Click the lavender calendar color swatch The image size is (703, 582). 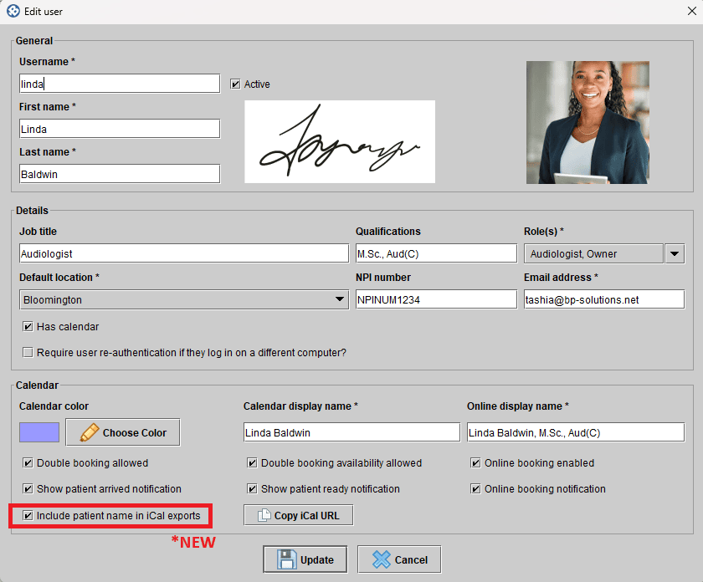39,432
